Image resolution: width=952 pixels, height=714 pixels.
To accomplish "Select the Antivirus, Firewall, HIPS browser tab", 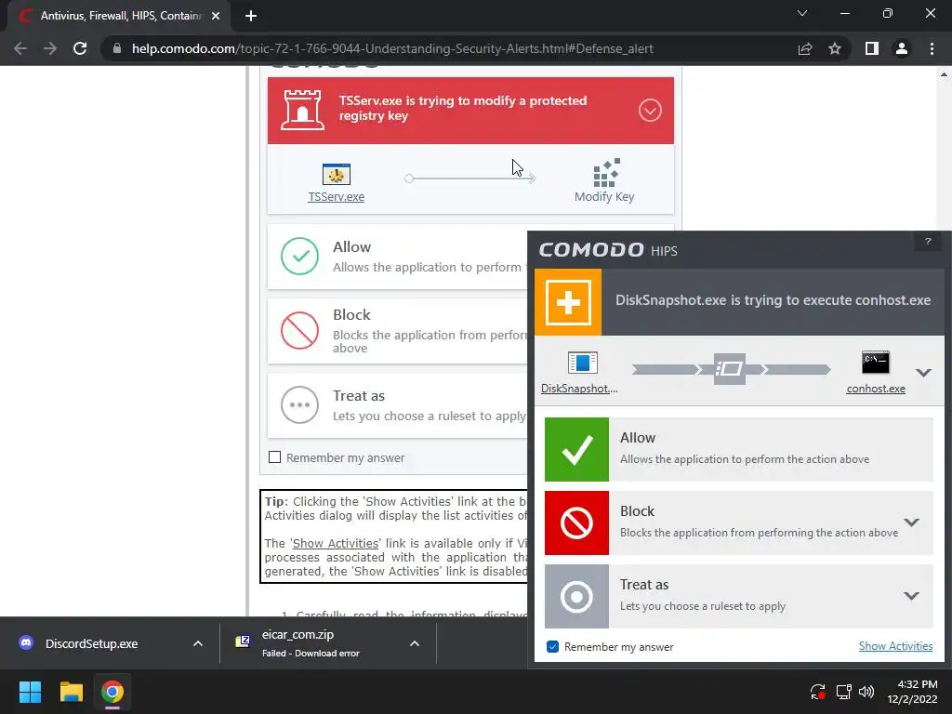I will pyautogui.click(x=120, y=16).
